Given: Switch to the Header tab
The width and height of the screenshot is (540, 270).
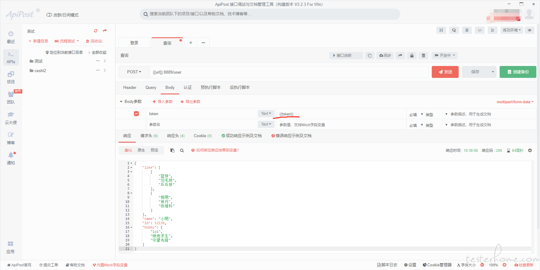Looking at the screenshot, I should tap(130, 88).
